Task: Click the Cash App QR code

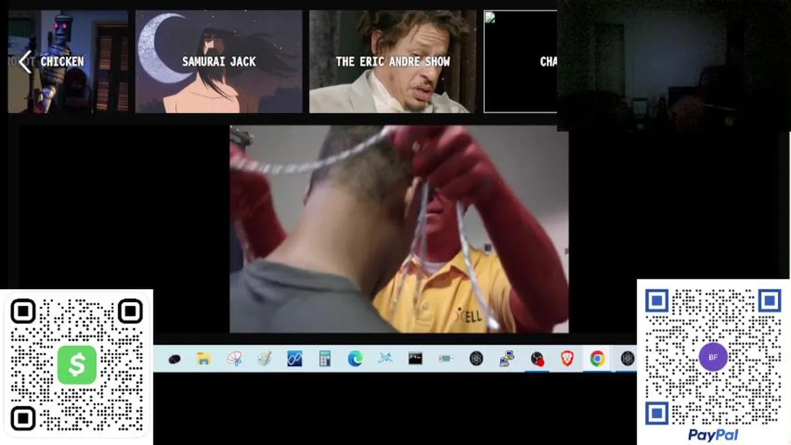Action: click(77, 365)
